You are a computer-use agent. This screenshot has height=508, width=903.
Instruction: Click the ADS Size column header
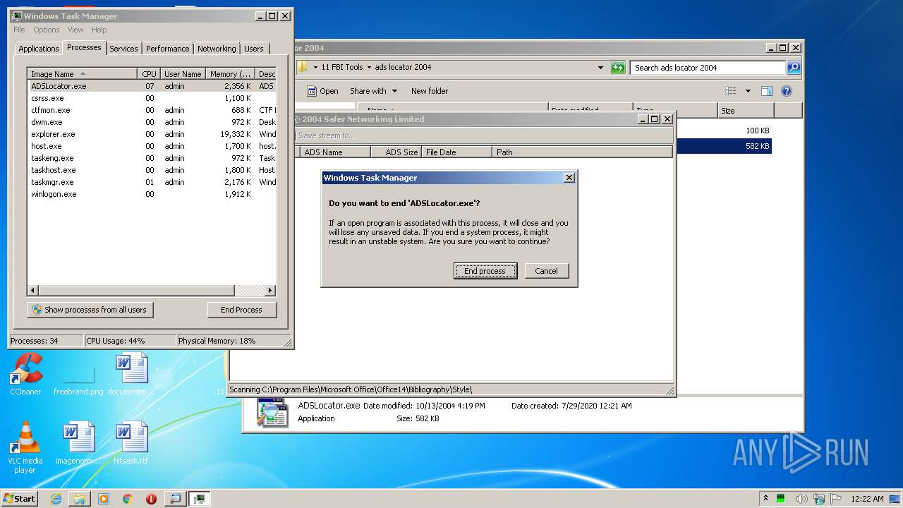point(396,152)
